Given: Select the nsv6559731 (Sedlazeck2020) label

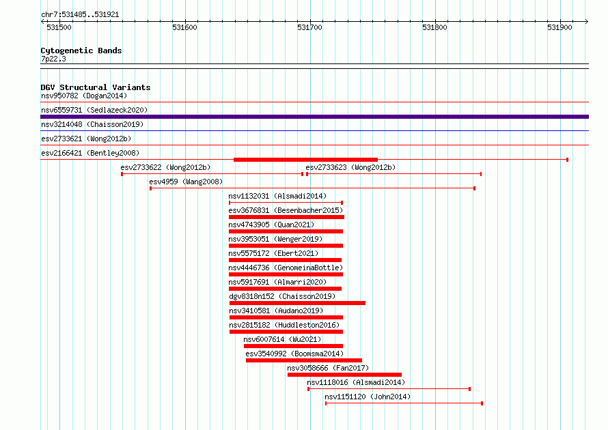Looking at the screenshot, I should tap(94, 110).
